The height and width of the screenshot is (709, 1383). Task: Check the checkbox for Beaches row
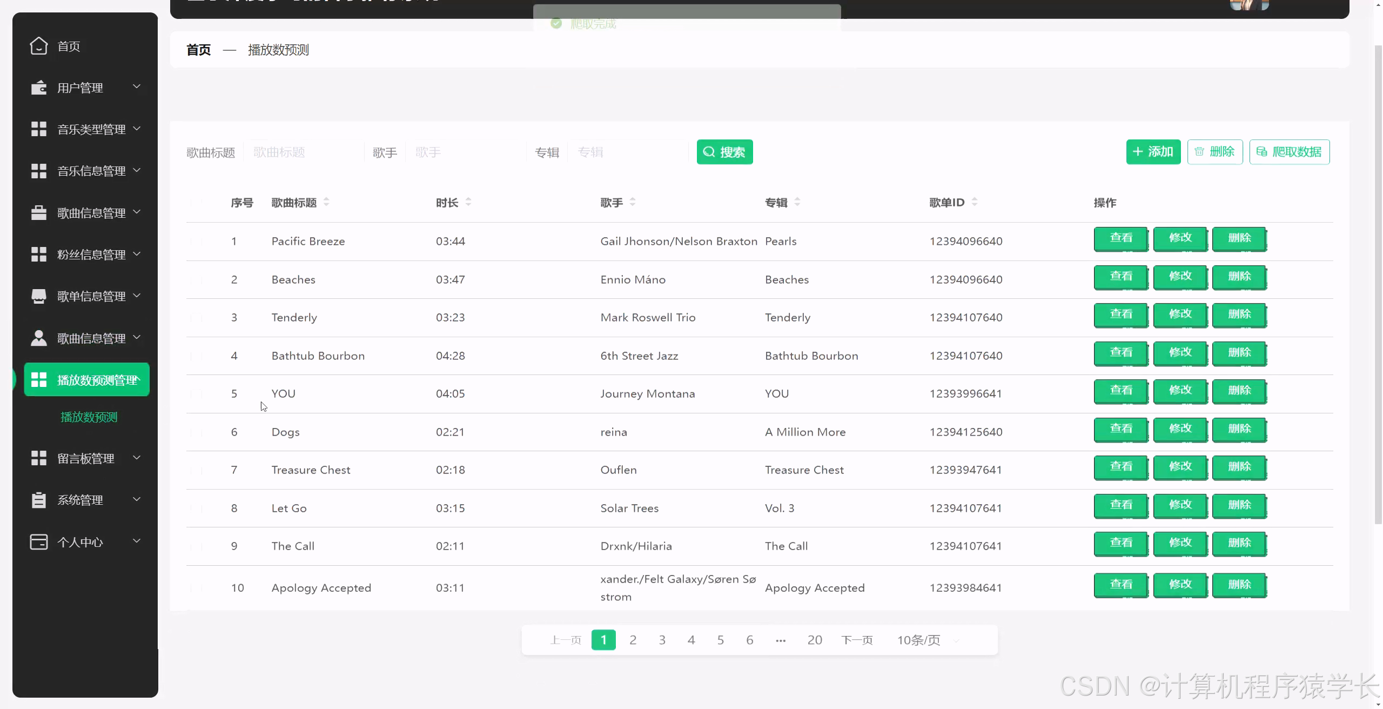pos(197,279)
